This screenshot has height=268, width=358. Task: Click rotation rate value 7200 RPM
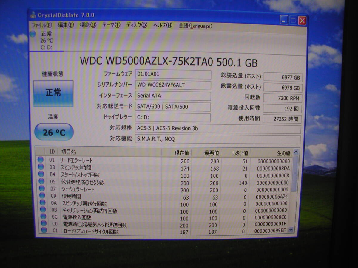click(x=283, y=98)
